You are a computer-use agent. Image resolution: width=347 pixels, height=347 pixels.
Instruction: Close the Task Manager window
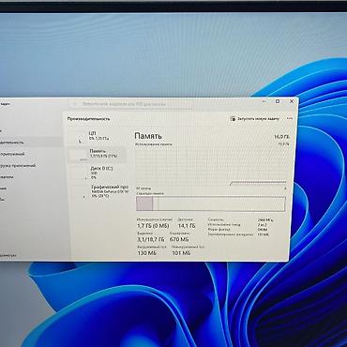(292, 101)
